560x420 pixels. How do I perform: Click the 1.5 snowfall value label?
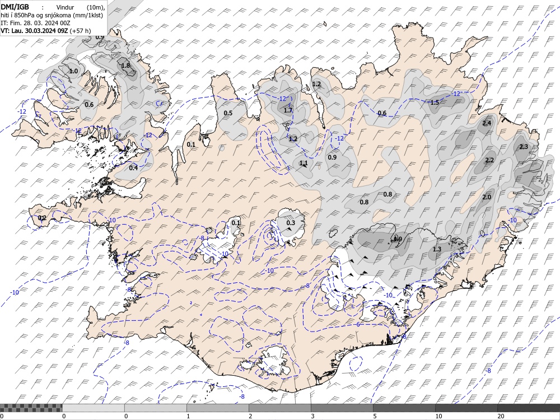click(435, 102)
